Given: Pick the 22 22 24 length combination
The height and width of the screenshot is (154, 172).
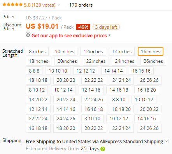Looking at the screenshot, I should pos(38,118).
